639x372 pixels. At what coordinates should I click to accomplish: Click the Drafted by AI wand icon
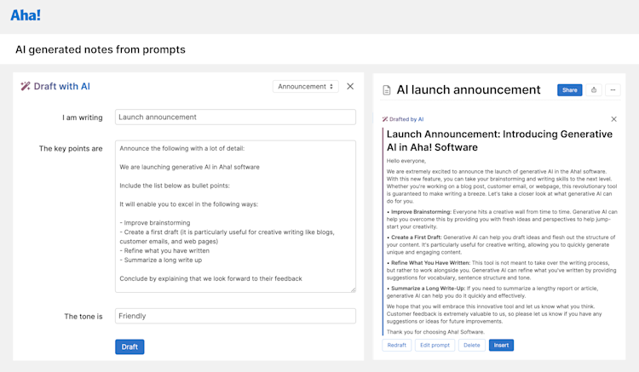[385, 119]
